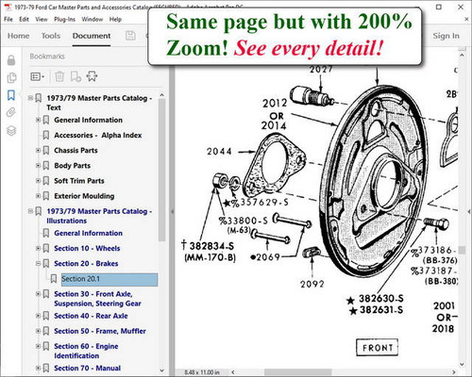472x377 pixels.
Task: Click bookmark icon beside Exterior Moulding
Action: coord(46,196)
